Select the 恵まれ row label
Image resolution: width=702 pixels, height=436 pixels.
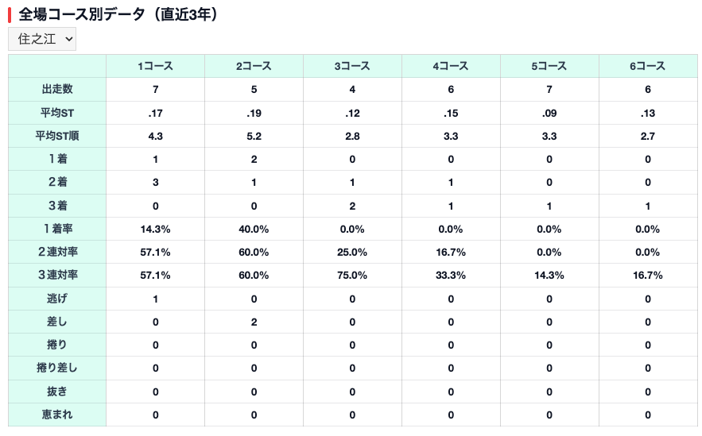coord(57,415)
